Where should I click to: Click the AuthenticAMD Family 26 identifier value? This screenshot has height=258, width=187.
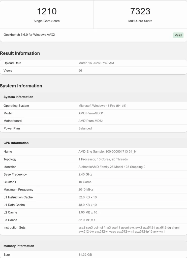(x=112, y=167)
